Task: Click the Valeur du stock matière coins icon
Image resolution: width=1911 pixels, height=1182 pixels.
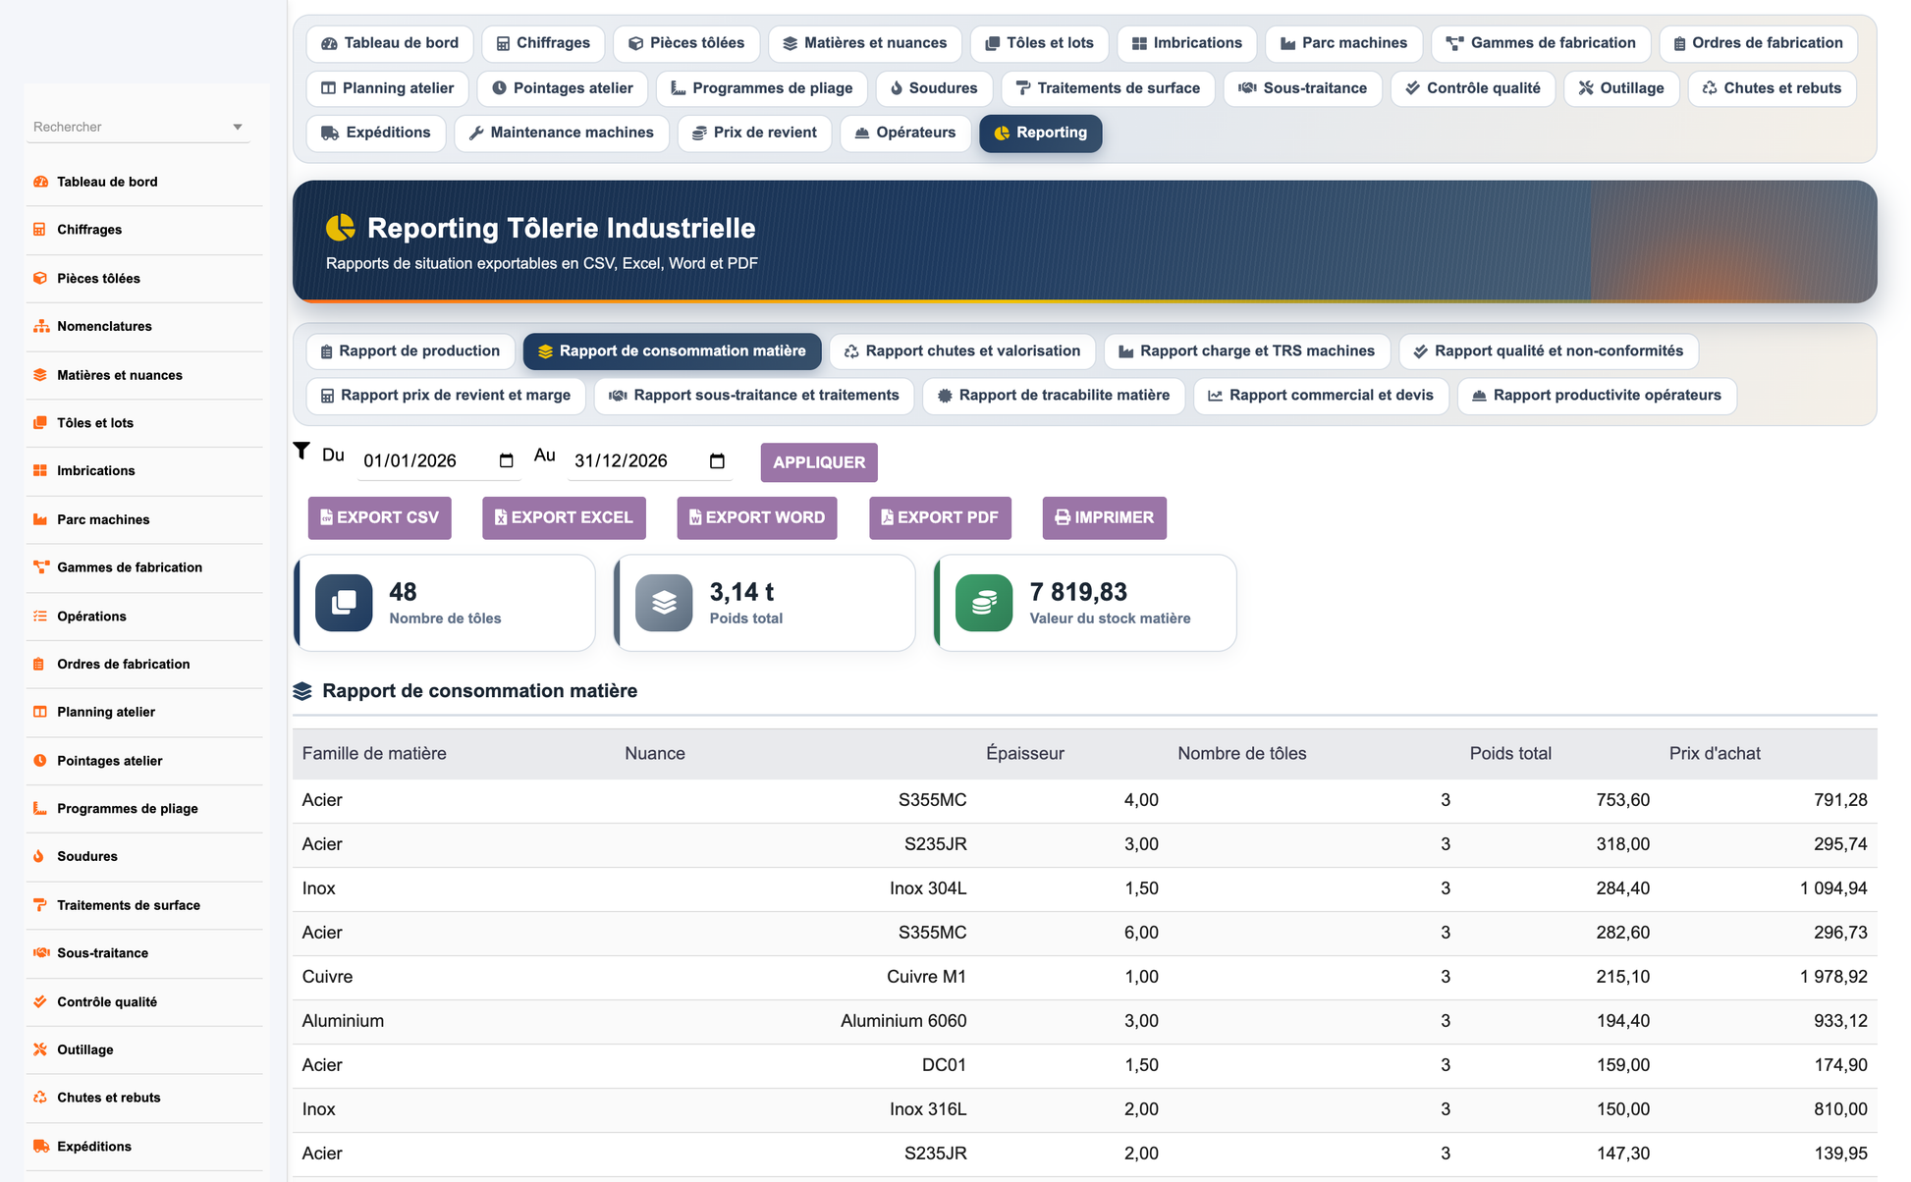Action: click(984, 603)
